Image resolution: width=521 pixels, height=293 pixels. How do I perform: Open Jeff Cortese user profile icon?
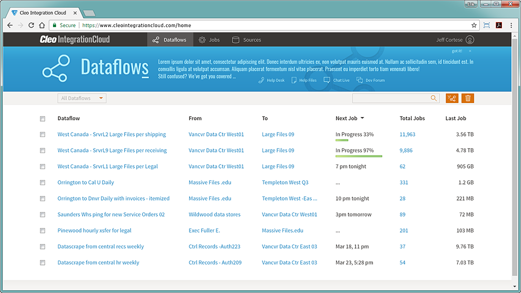[x=470, y=40]
